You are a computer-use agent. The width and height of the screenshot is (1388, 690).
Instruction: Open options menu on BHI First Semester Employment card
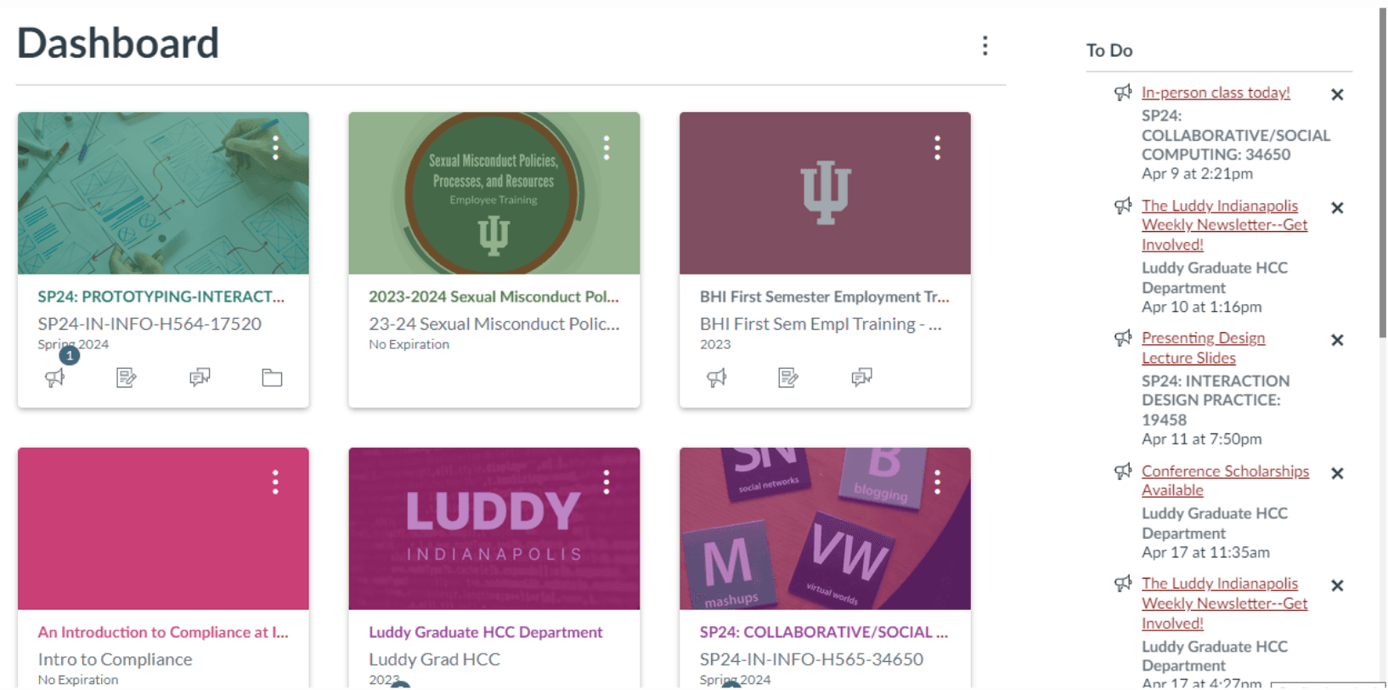[x=938, y=148]
